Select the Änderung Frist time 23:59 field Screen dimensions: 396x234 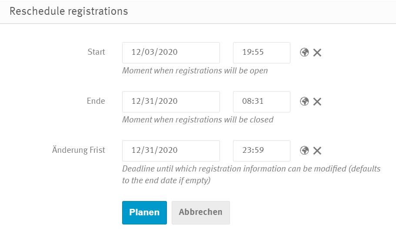click(x=261, y=151)
